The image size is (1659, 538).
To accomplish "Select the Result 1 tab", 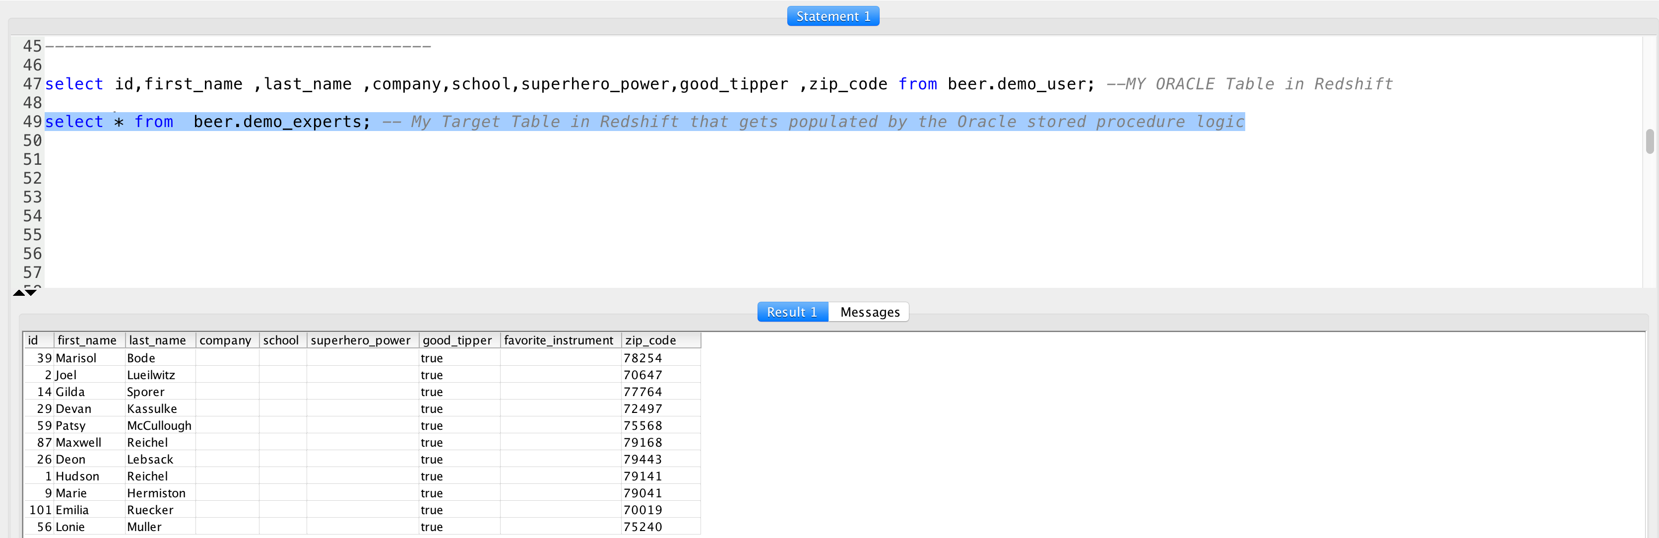I will (x=791, y=312).
